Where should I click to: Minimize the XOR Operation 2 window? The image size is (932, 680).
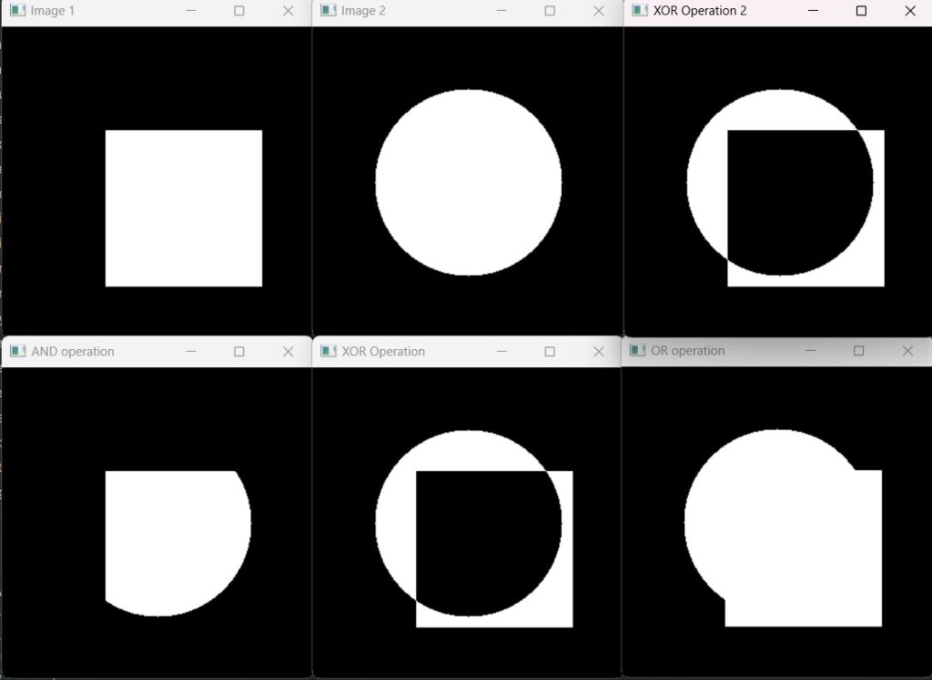point(813,11)
